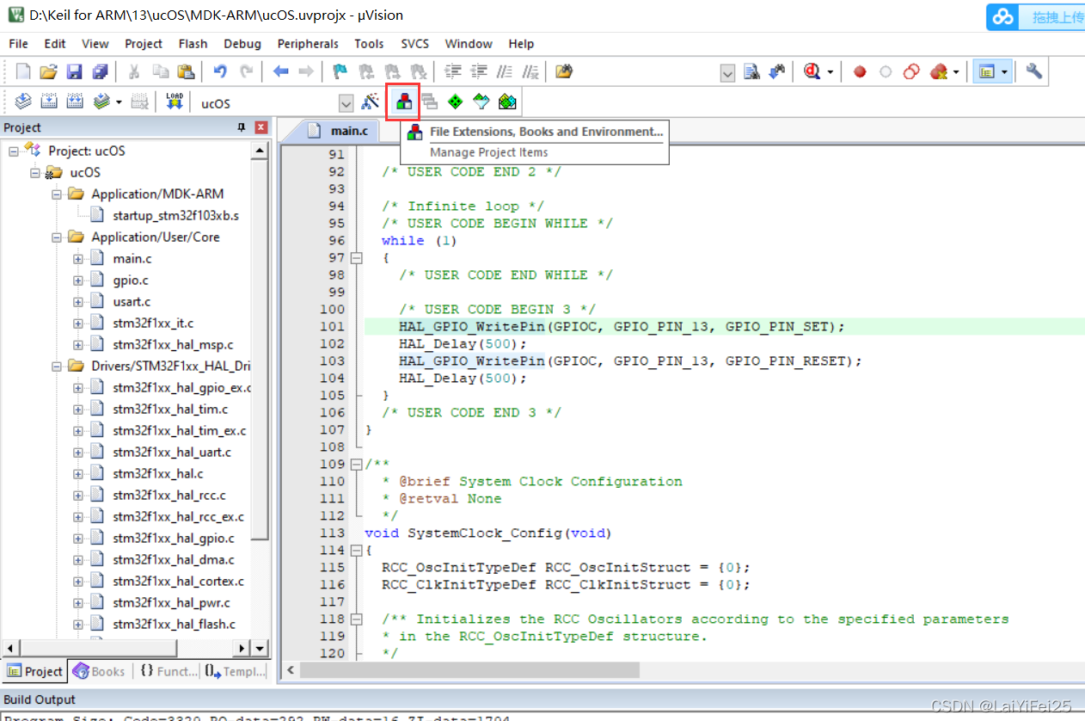Open the File menu

(18, 44)
